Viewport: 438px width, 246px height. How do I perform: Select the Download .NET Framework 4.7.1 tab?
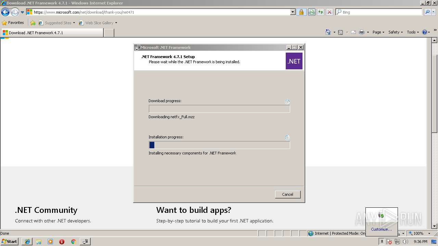pyautogui.click(x=52, y=33)
